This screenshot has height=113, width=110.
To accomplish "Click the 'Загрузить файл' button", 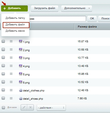I will click(45, 8).
